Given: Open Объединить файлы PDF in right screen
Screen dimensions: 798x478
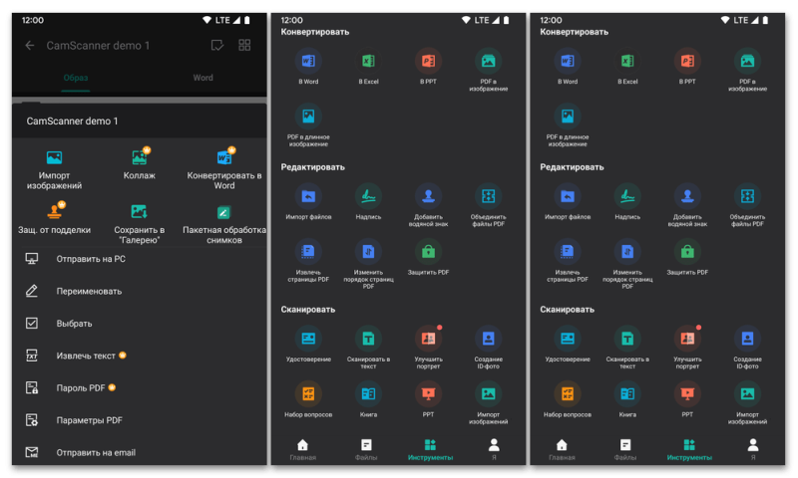Looking at the screenshot, I should (747, 205).
